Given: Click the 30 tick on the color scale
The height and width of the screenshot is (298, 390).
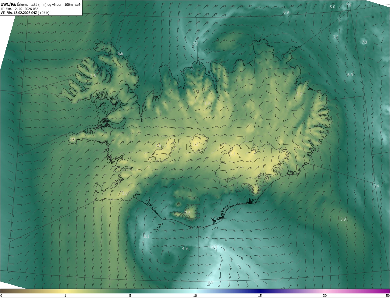Looking at the screenshot, I should pyautogui.click(x=325, y=296).
